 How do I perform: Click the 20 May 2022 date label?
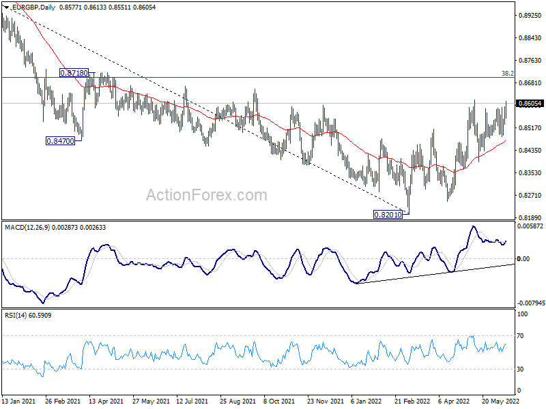pos(499,402)
